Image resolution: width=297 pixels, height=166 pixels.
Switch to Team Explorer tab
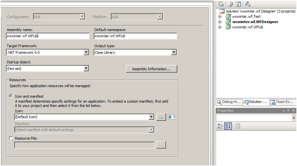pos(283,102)
